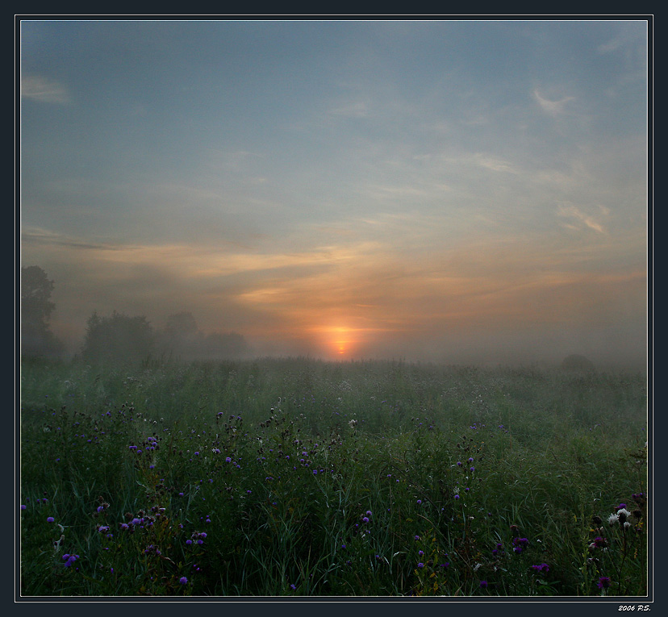This screenshot has width=668, height=617.
Task: Click the wispy cloud in upper-right sky
Action: 552,102
